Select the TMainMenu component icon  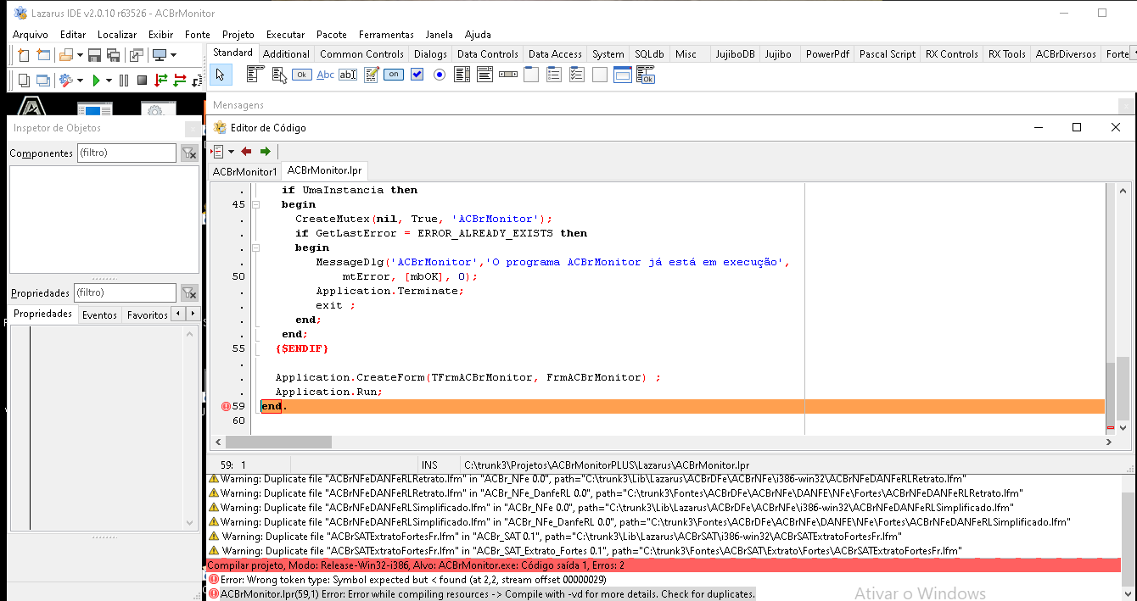(255, 75)
